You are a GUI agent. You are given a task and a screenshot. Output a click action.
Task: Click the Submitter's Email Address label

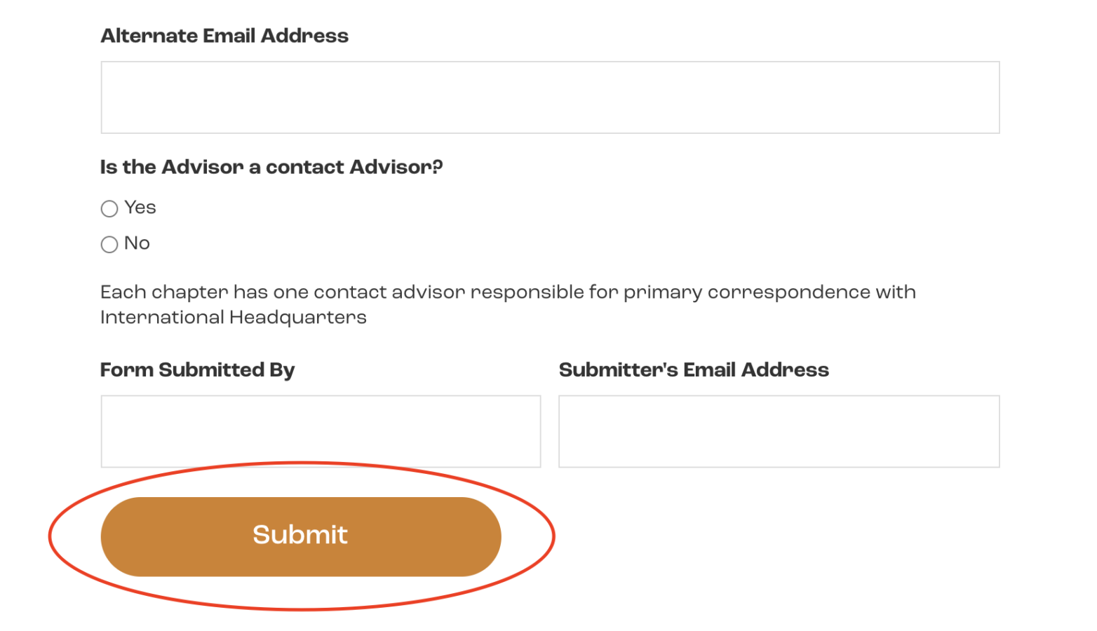(694, 370)
